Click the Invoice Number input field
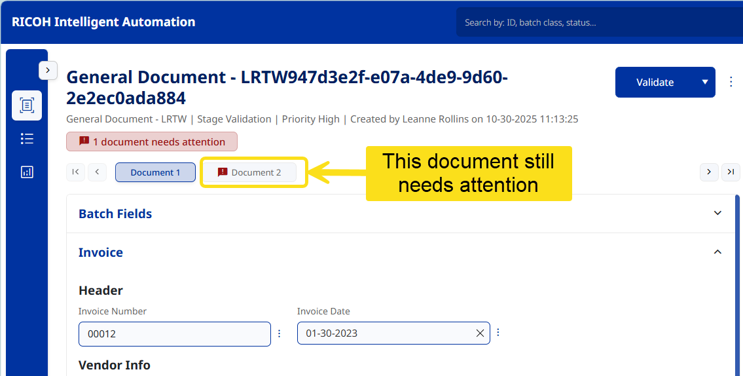 click(x=174, y=333)
